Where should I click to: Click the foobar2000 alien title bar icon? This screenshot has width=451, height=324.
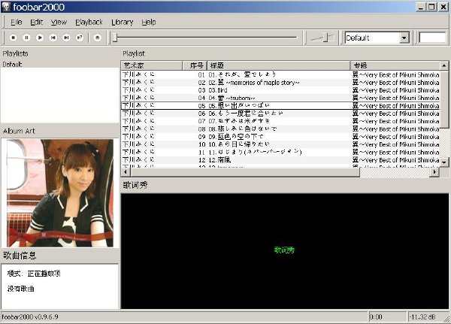[6, 7]
